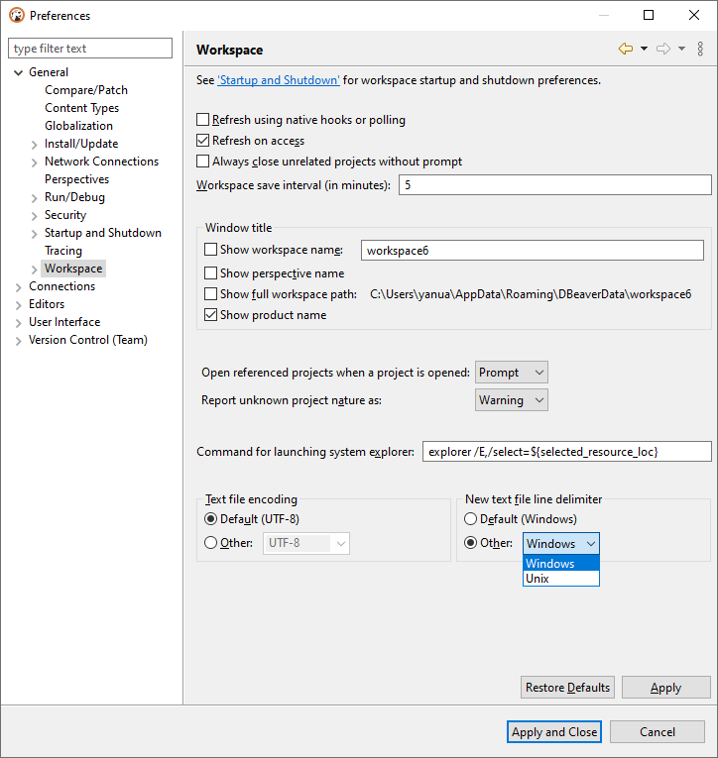
Task: Expand the Security tree node
Action: (34, 216)
